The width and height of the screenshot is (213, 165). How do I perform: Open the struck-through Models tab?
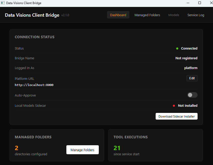point(174,15)
